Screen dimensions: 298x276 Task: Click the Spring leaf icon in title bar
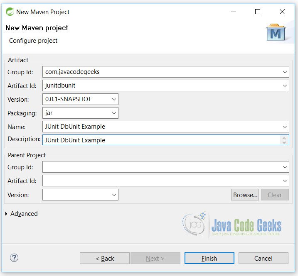[10, 12]
